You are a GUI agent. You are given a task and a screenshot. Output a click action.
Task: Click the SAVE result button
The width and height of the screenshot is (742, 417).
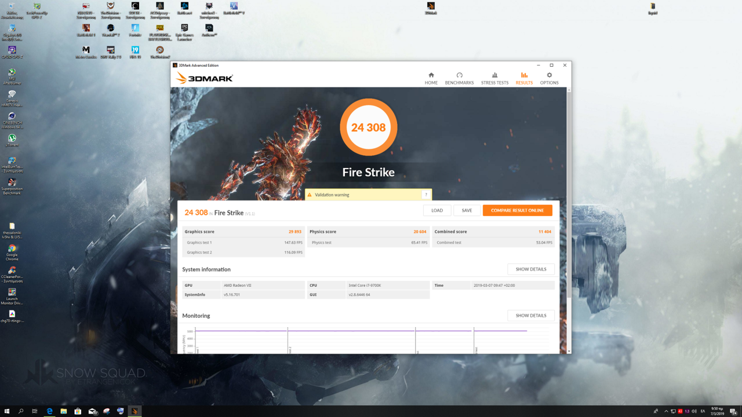tap(467, 210)
